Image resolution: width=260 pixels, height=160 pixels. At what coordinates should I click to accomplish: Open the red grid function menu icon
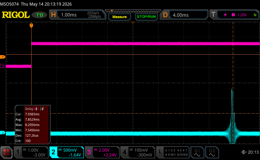pos(6,152)
